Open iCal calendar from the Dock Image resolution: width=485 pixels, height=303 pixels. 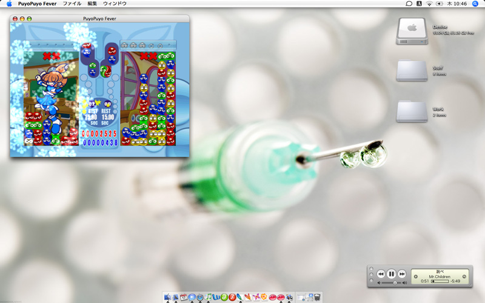coord(184,297)
